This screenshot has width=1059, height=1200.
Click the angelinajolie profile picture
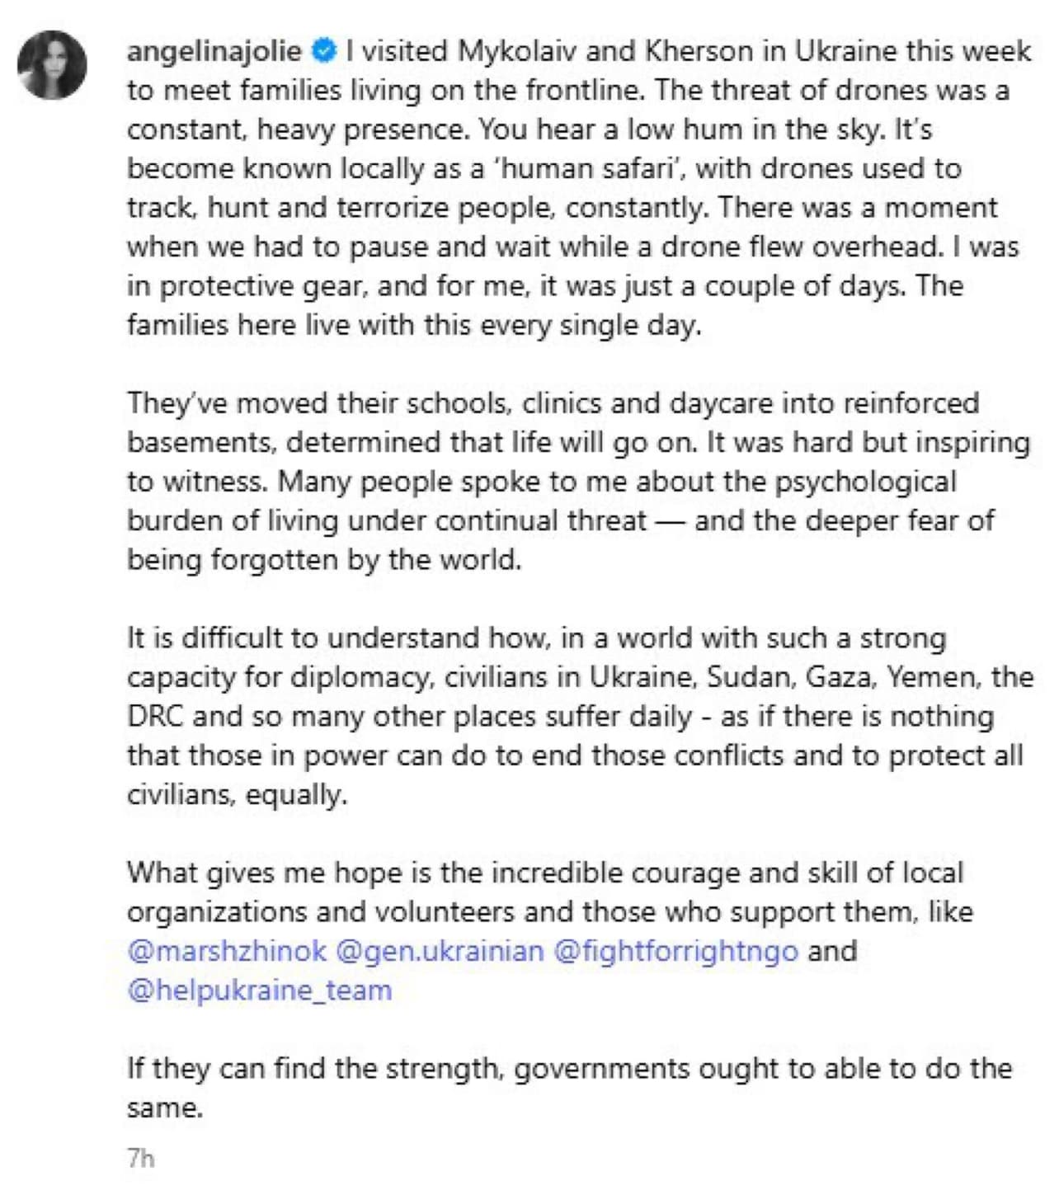(x=53, y=65)
